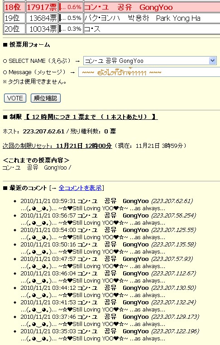Open the SELECT NAME dropdown arrow
This screenshot has width=220, height=345.
(x=212, y=61)
